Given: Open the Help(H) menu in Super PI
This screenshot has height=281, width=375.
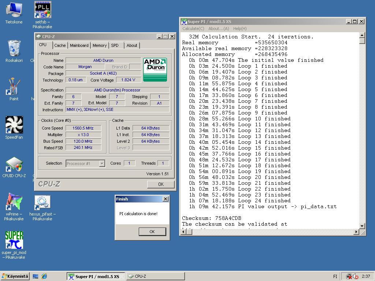Looking at the screenshot, I should pyautogui.click(x=240, y=29).
